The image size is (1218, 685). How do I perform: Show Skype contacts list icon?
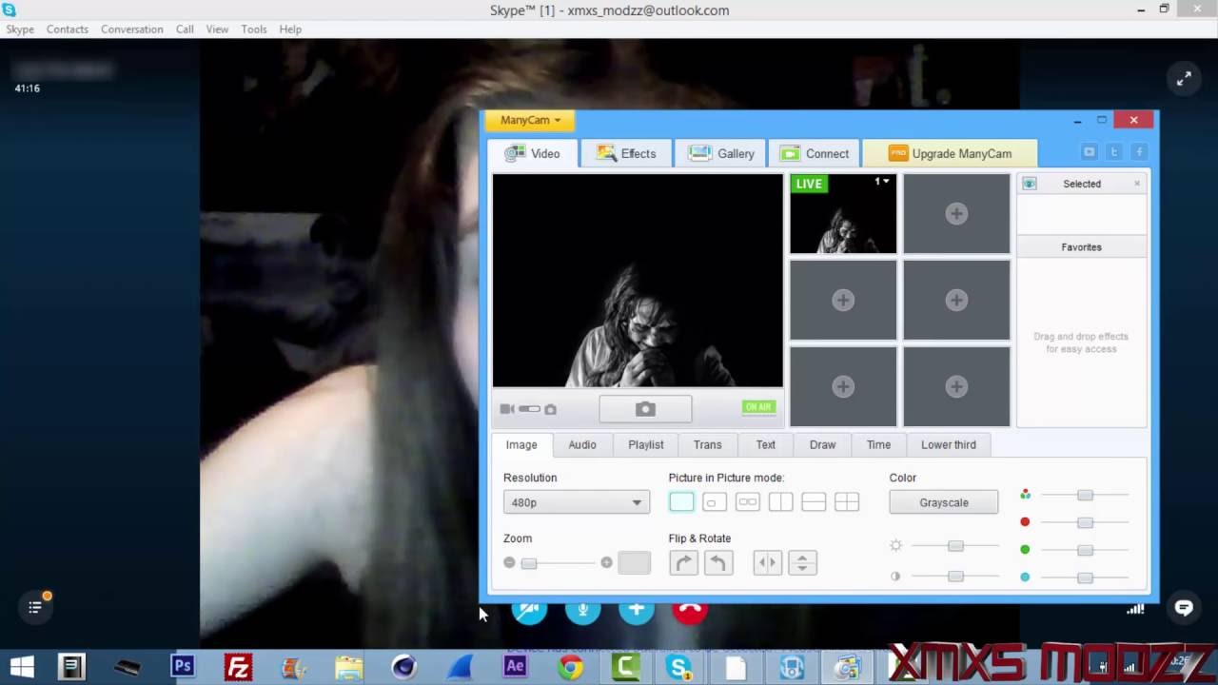(x=35, y=607)
